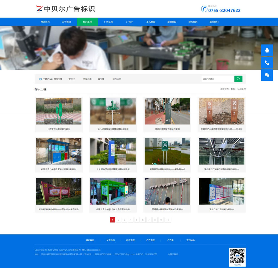Open the notification bell icon in right sidebar
This screenshot has height=268, width=278.
(267, 50)
